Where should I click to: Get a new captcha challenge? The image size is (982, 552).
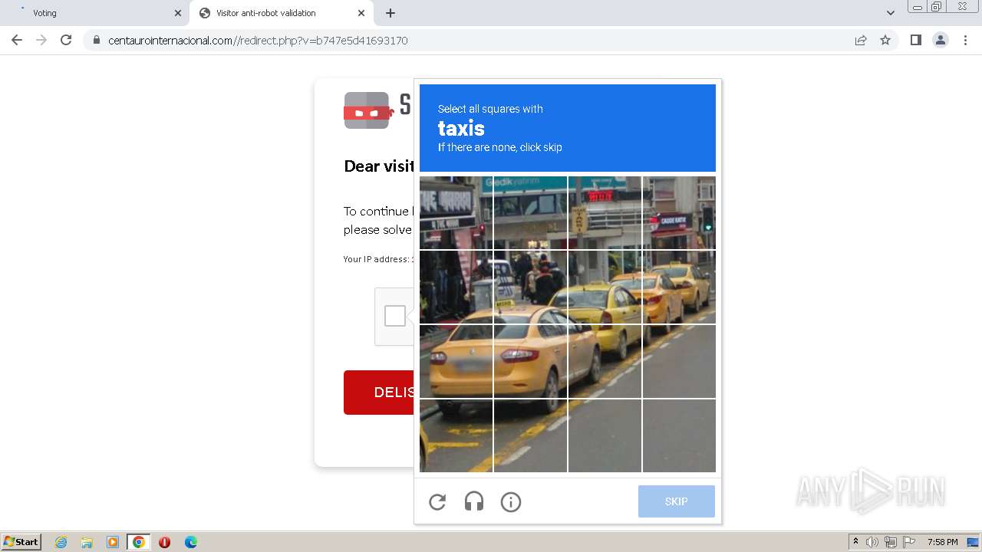click(437, 502)
